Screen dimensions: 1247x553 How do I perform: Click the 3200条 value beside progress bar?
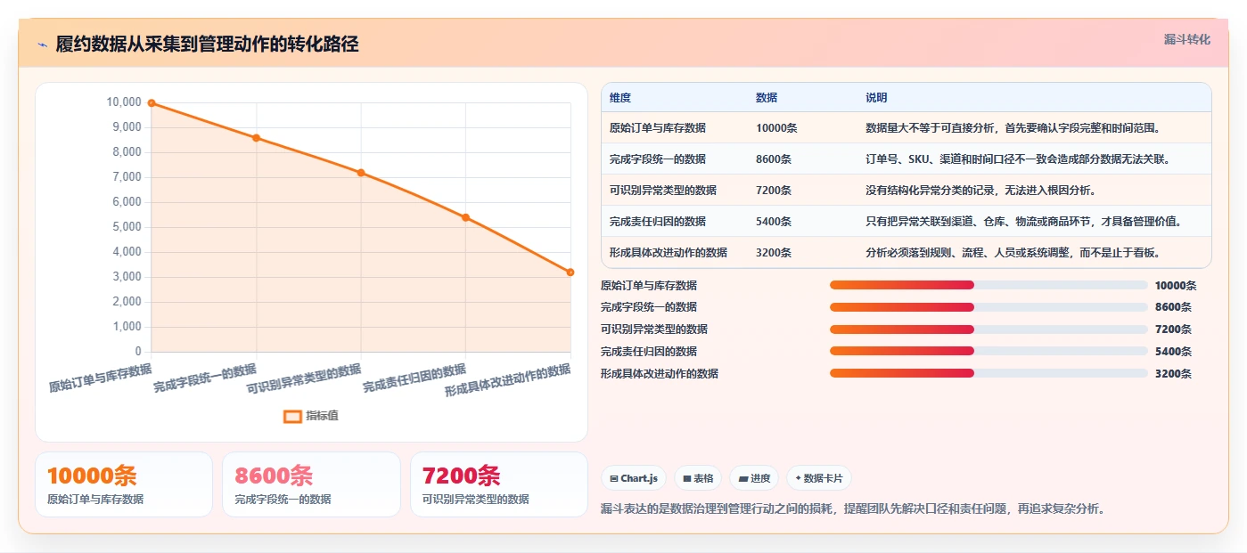pyautogui.click(x=1173, y=374)
